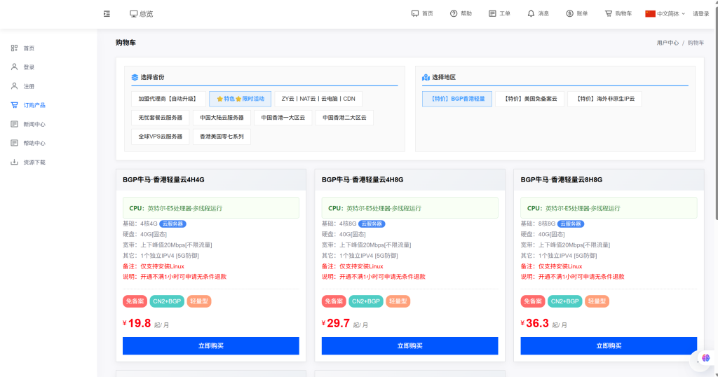This screenshot has height=377, width=718.
Task: Click the 首页 icon in the top navigation
Action: (x=415, y=14)
